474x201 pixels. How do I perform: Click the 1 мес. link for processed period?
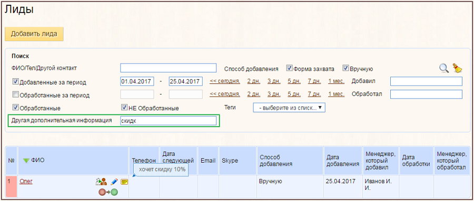(336, 94)
